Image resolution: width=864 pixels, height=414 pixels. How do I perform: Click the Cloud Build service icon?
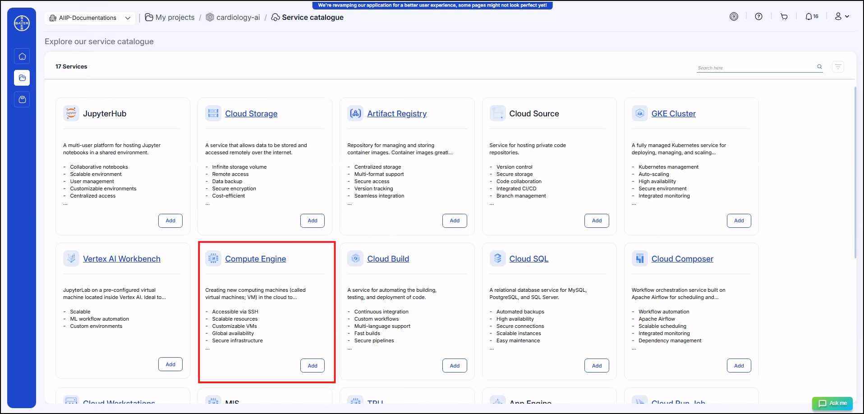pyautogui.click(x=355, y=258)
